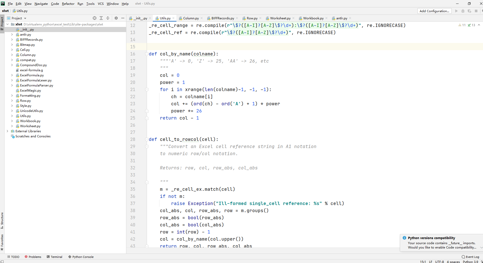Click the inspections up-arrow chevron
The height and width of the screenshot is (263, 483).
tap(479, 25)
